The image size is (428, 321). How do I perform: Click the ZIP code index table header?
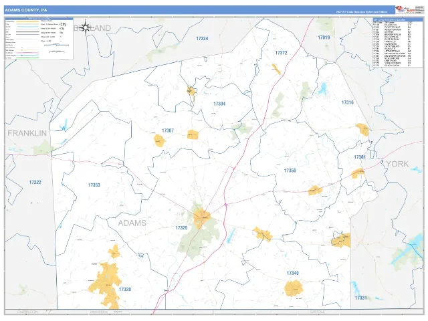click(x=398, y=19)
